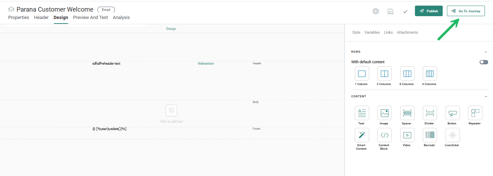Viewport: 493px width, 176px height.
Task: Switch to the Preview And Test tab
Action: [x=90, y=18]
